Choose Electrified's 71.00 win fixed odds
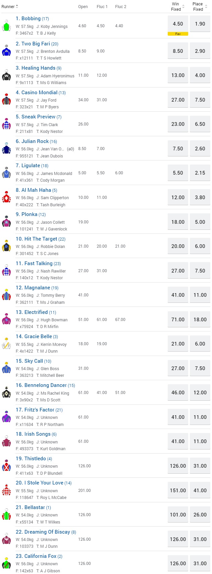Image resolution: width=212 pixels, height=574 pixels. click(178, 320)
